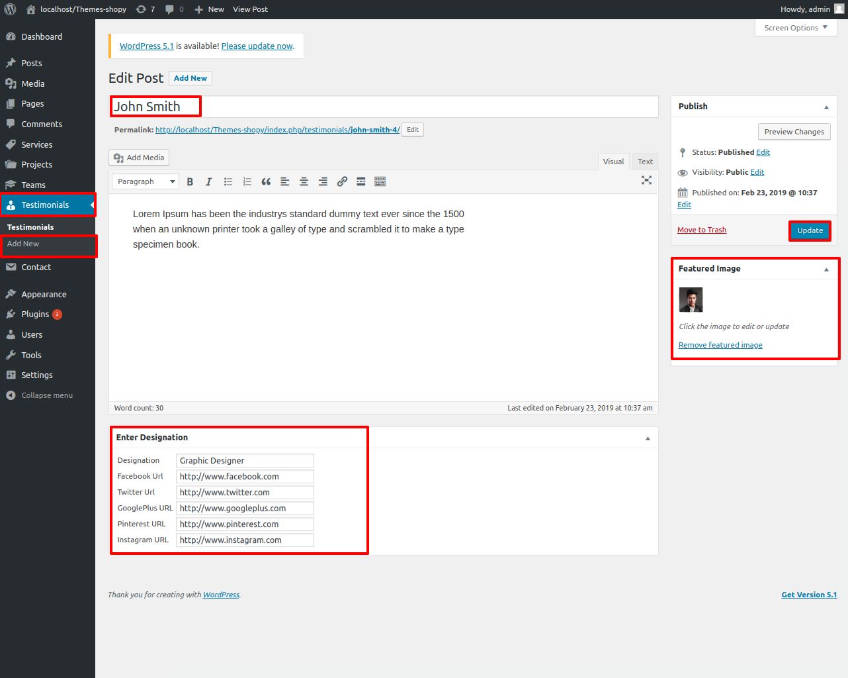Image resolution: width=848 pixels, height=678 pixels.
Task: Insert Read More tag
Action: tap(361, 181)
